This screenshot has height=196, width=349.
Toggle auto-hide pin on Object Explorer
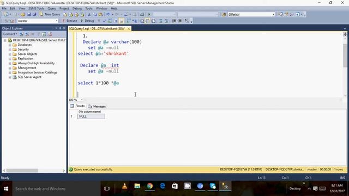click(x=60, y=28)
